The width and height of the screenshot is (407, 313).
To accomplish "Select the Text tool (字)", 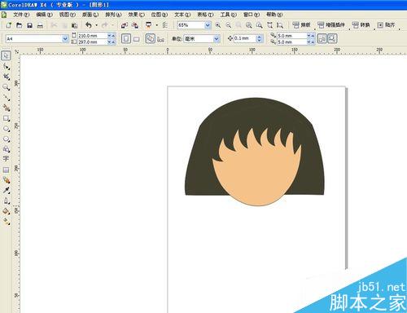I will tap(6, 159).
